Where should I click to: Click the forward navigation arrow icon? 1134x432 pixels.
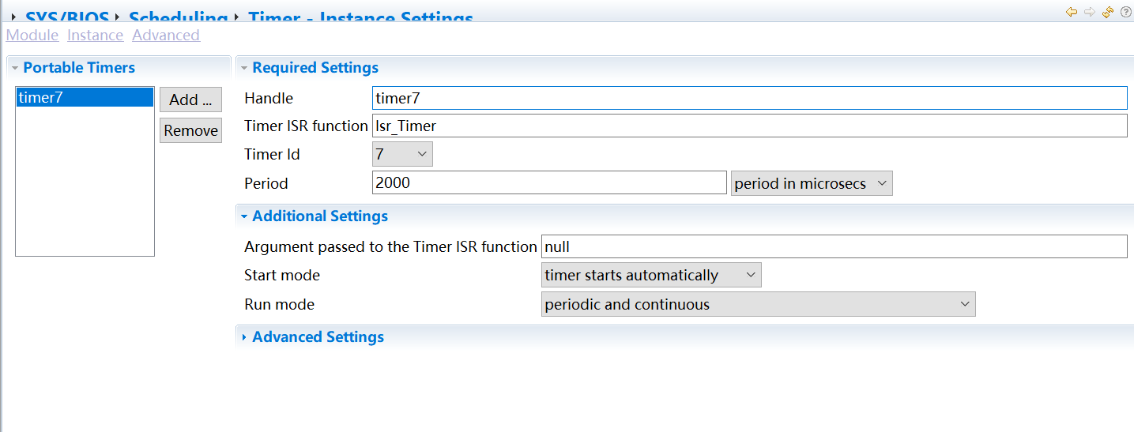1090,12
